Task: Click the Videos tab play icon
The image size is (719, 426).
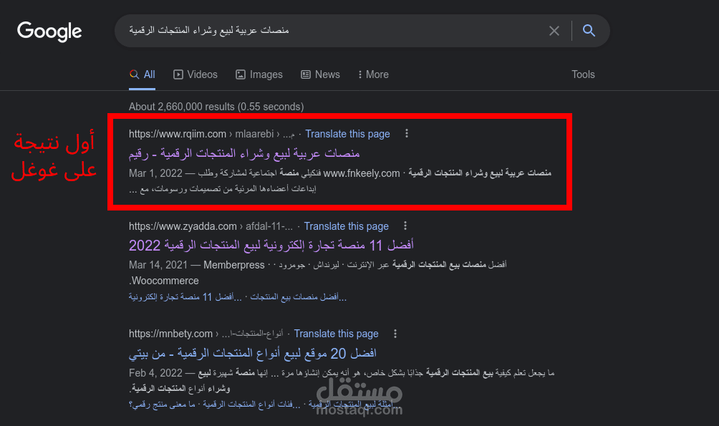Action: (x=178, y=74)
